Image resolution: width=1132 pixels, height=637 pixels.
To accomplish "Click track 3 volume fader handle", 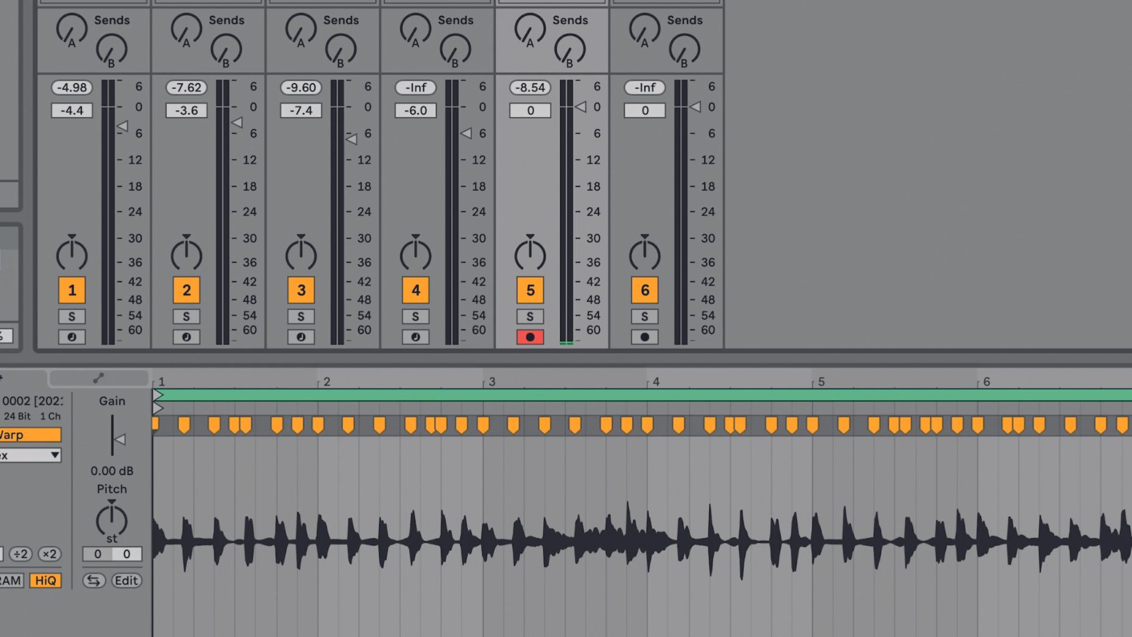I will click(x=351, y=139).
